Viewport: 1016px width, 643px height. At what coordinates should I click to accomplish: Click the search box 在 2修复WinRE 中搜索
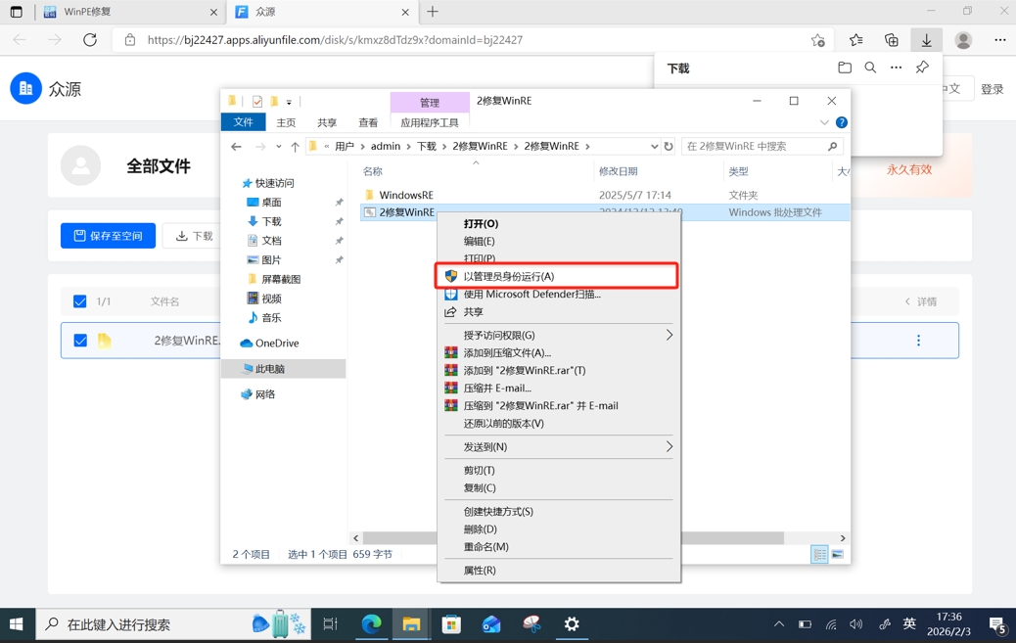coord(754,147)
